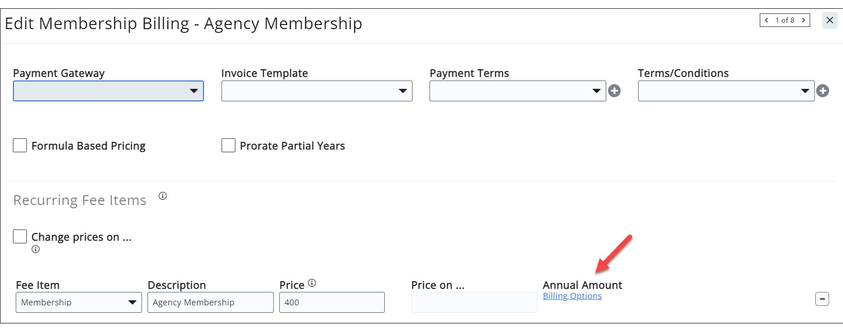Remove the Membership fee item with the minus icon
The image size is (843, 335).
coord(823,299)
